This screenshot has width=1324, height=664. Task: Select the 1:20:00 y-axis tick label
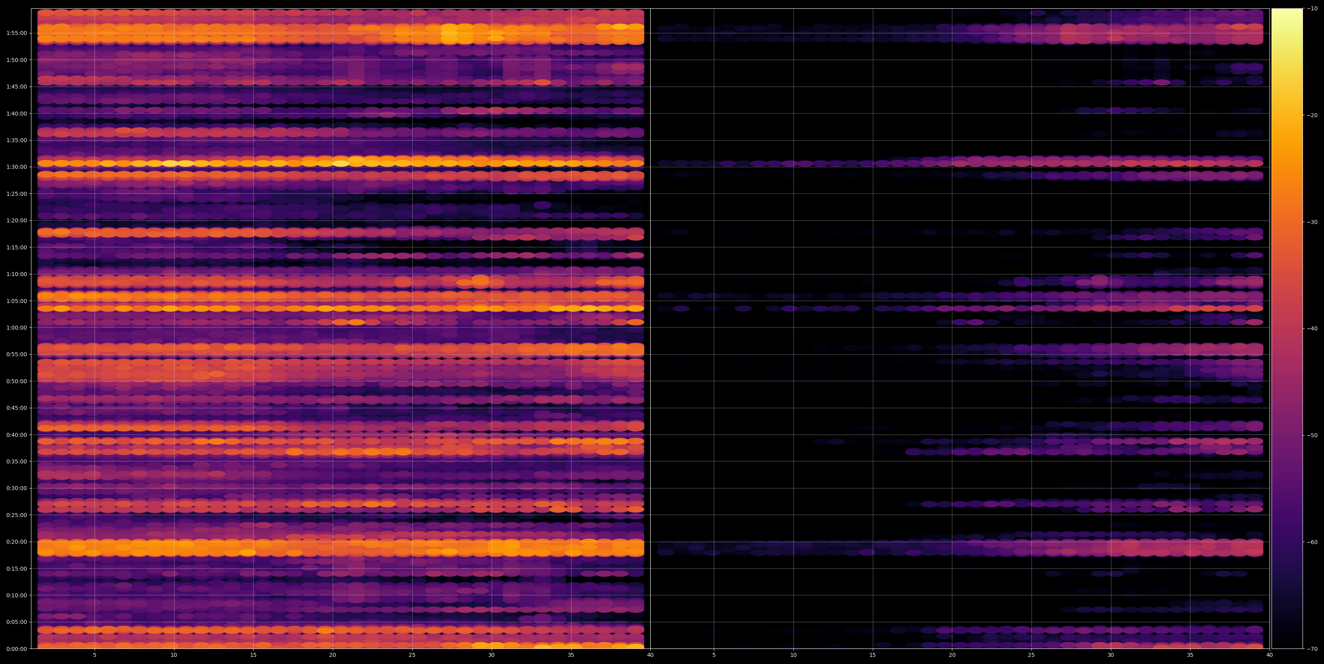pos(16,220)
